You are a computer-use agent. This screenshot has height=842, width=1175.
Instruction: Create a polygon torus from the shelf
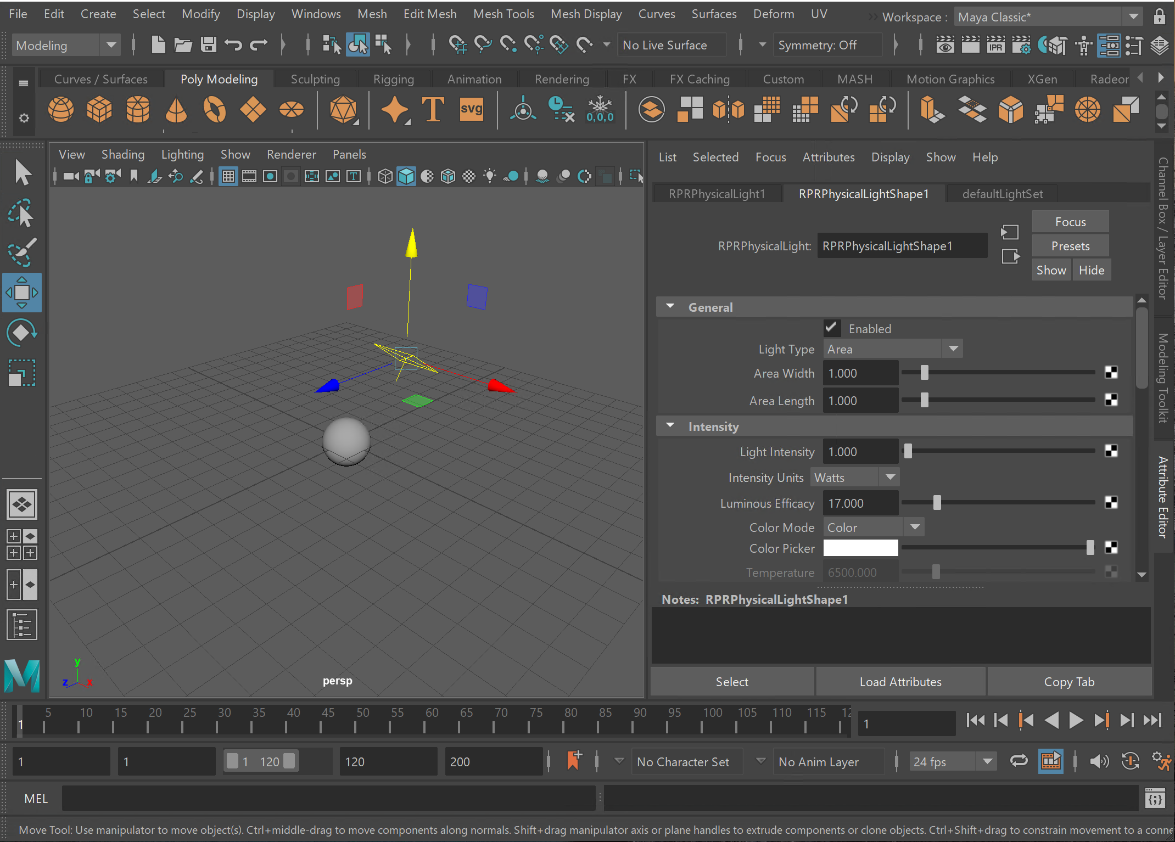tap(215, 109)
